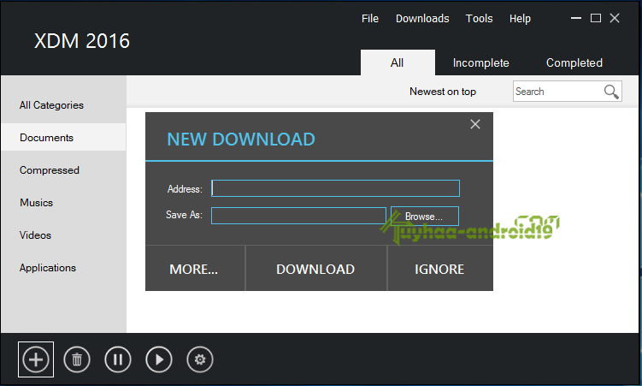
Task: Add a new download with plus icon
Action: coord(36,359)
